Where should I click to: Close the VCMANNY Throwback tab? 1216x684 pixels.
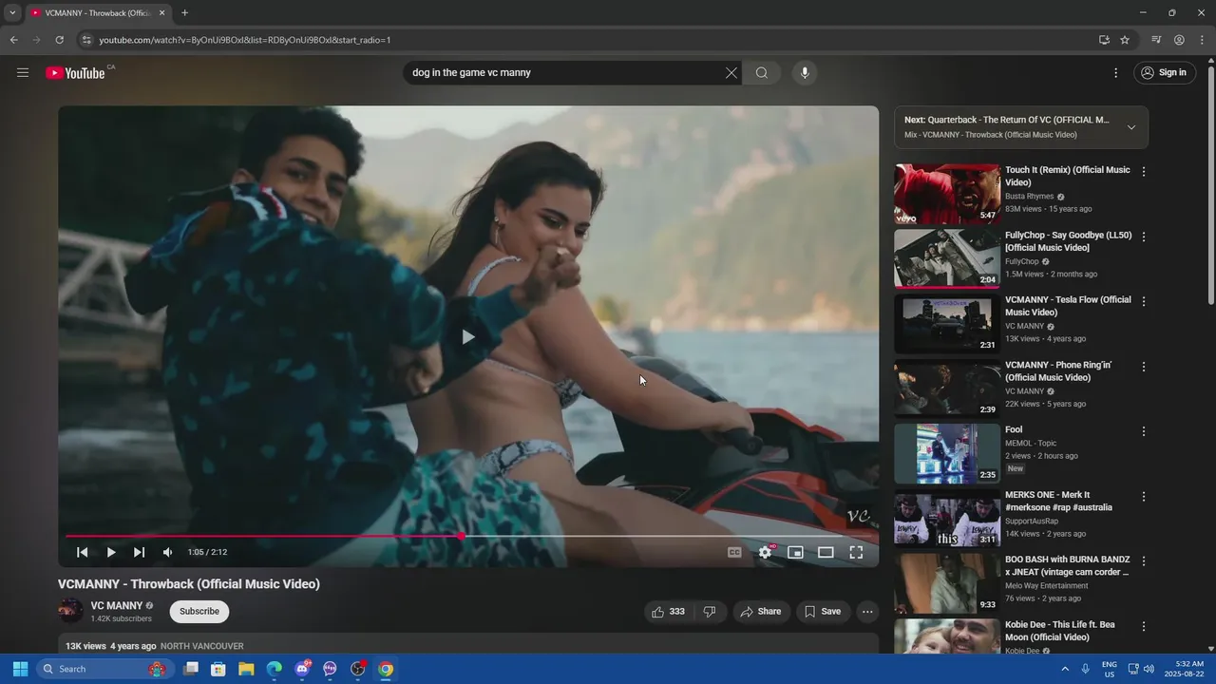[161, 13]
